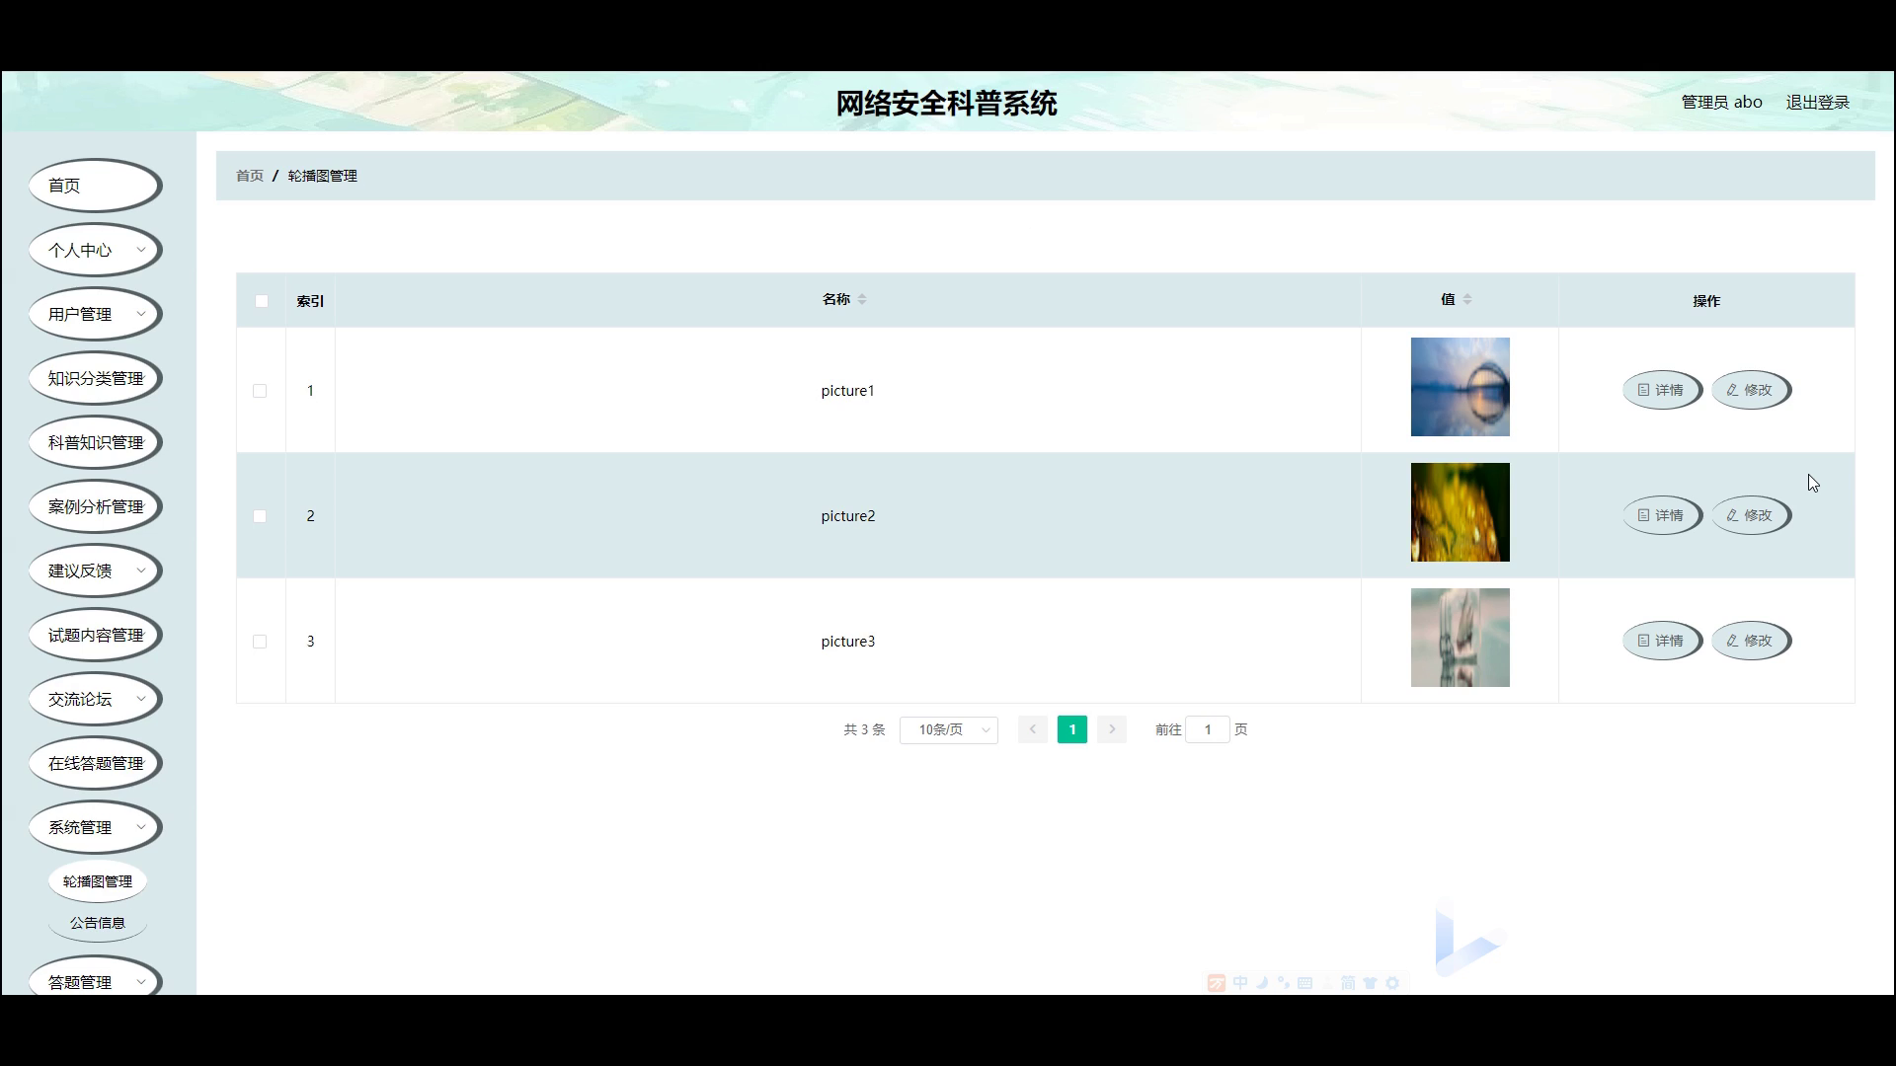Toggle the select-all header checkbox
Image resolution: width=1896 pixels, height=1066 pixels.
tap(262, 301)
